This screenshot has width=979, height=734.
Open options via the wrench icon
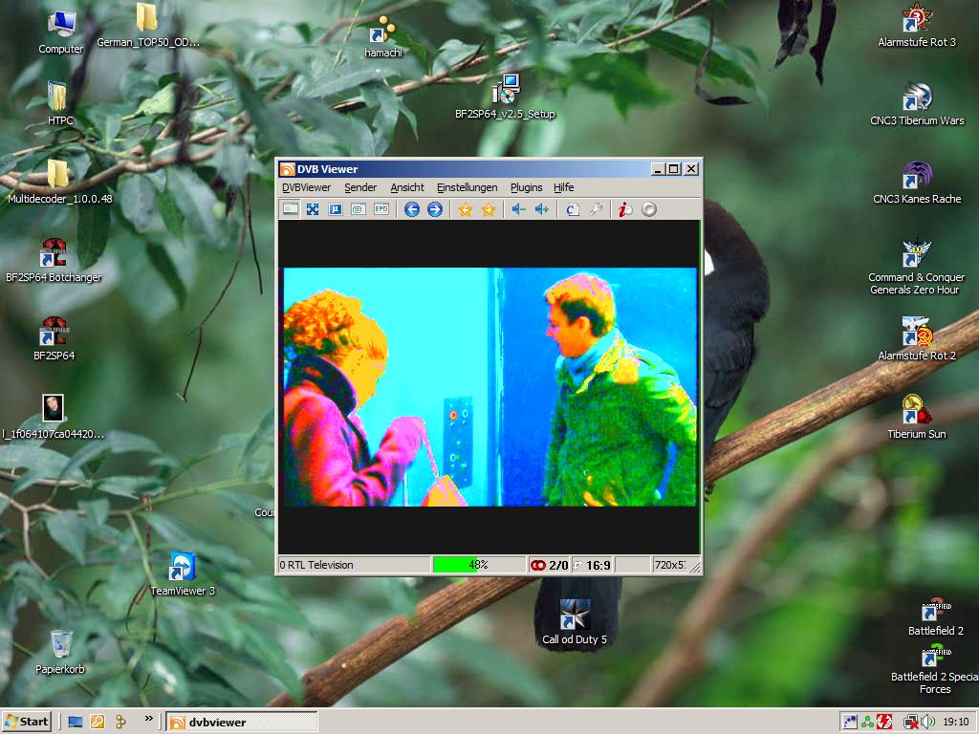[596, 209]
